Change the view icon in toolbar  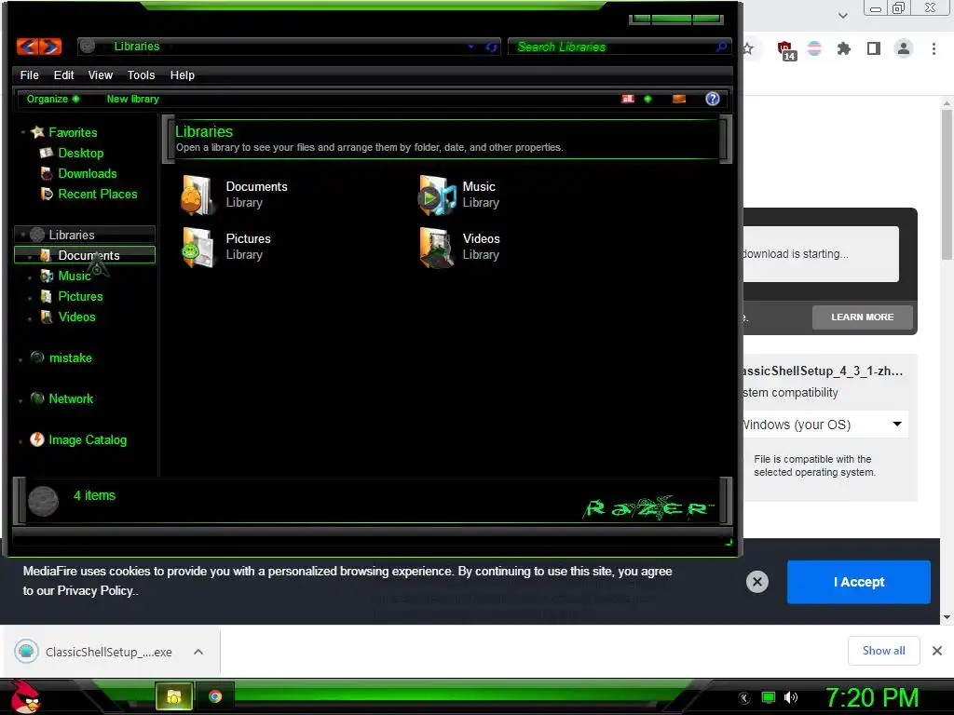pyautogui.click(x=628, y=99)
